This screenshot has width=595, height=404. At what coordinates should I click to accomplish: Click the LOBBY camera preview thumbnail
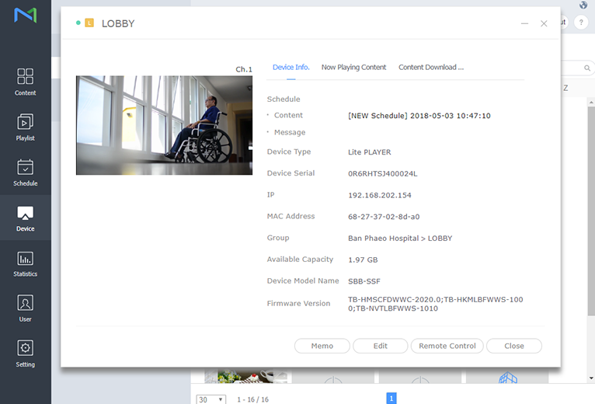tap(164, 125)
